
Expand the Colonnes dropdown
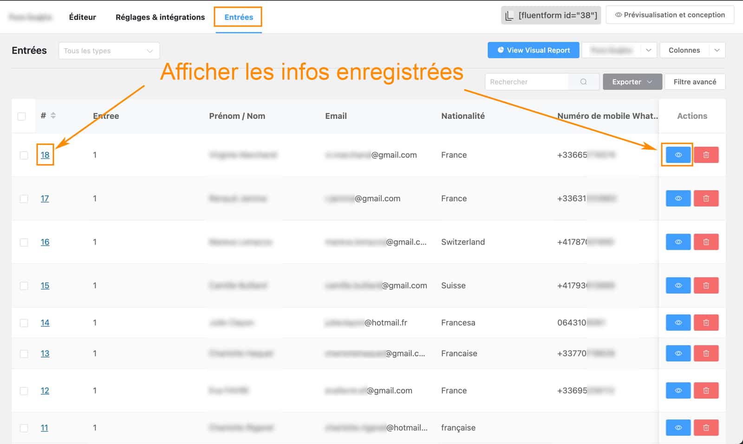click(692, 50)
